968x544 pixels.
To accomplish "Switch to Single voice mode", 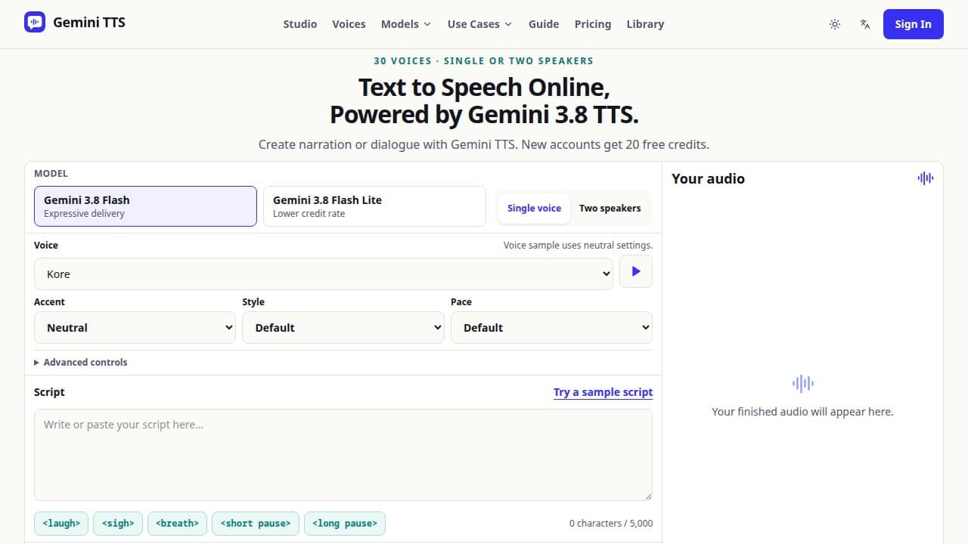I will pyautogui.click(x=534, y=209).
